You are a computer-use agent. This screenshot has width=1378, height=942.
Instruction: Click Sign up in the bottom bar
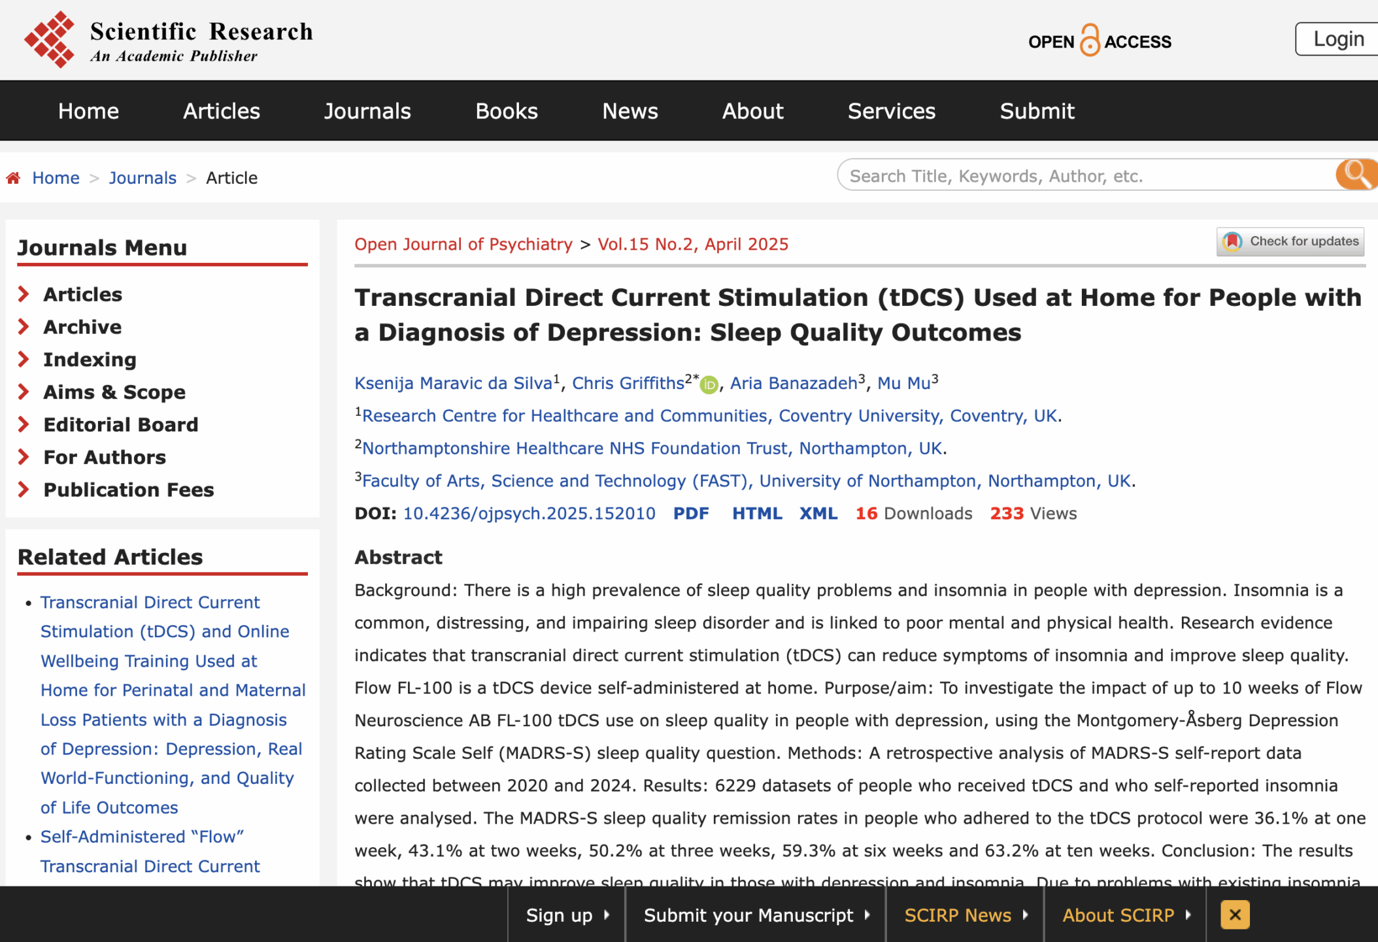(559, 915)
